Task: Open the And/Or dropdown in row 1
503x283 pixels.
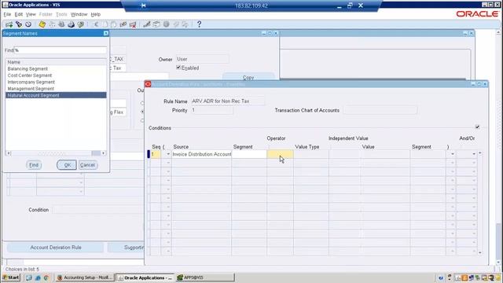Action: coord(474,154)
